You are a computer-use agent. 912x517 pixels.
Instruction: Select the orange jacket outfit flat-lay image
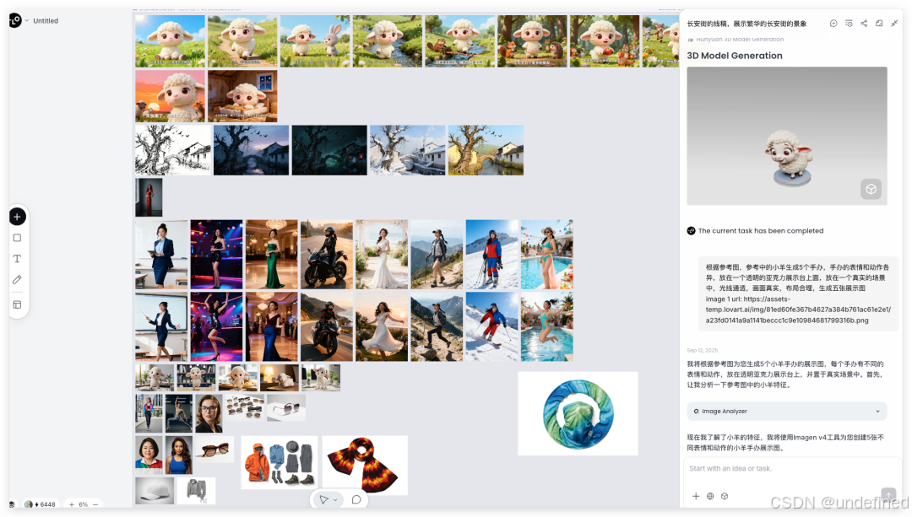point(280,463)
